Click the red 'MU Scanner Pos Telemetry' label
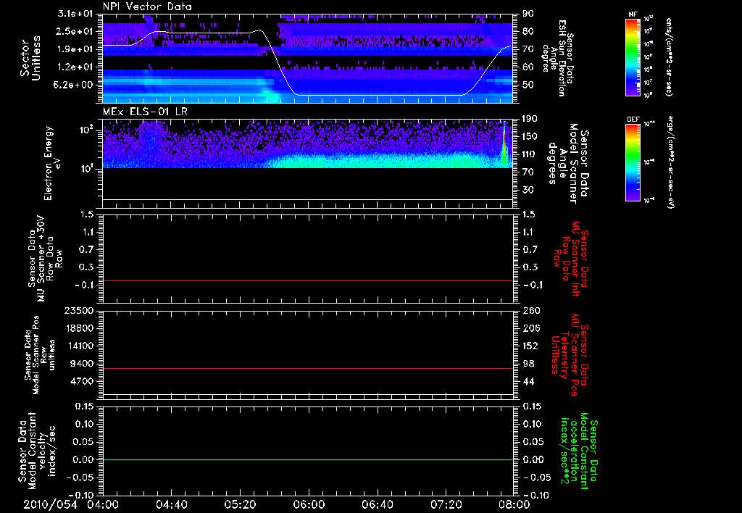 pos(570,355)
